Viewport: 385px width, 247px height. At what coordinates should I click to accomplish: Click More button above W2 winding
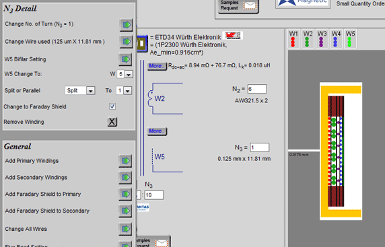tap(157, 66)
